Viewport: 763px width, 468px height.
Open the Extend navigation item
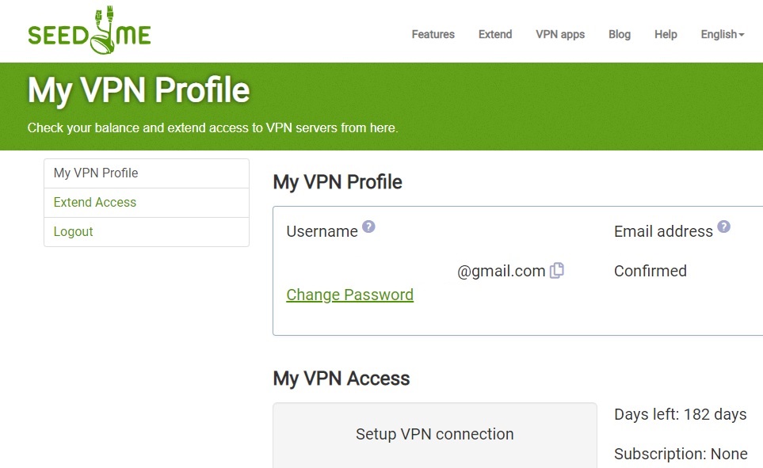pos(495,35)
